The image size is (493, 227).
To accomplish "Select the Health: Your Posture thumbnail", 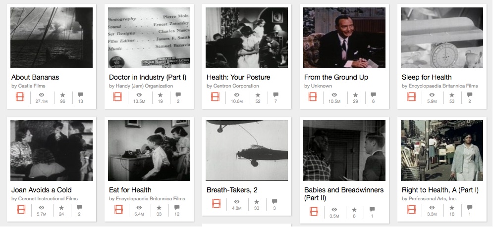I will click(247, 38).
